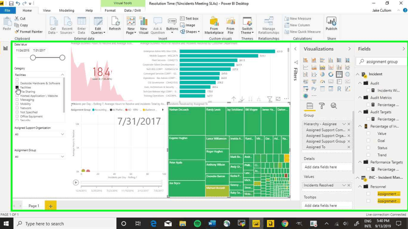408x229 pixels.
Task: Open Assigned Support Organization dropdown
Action: click(x=62, y=134)
